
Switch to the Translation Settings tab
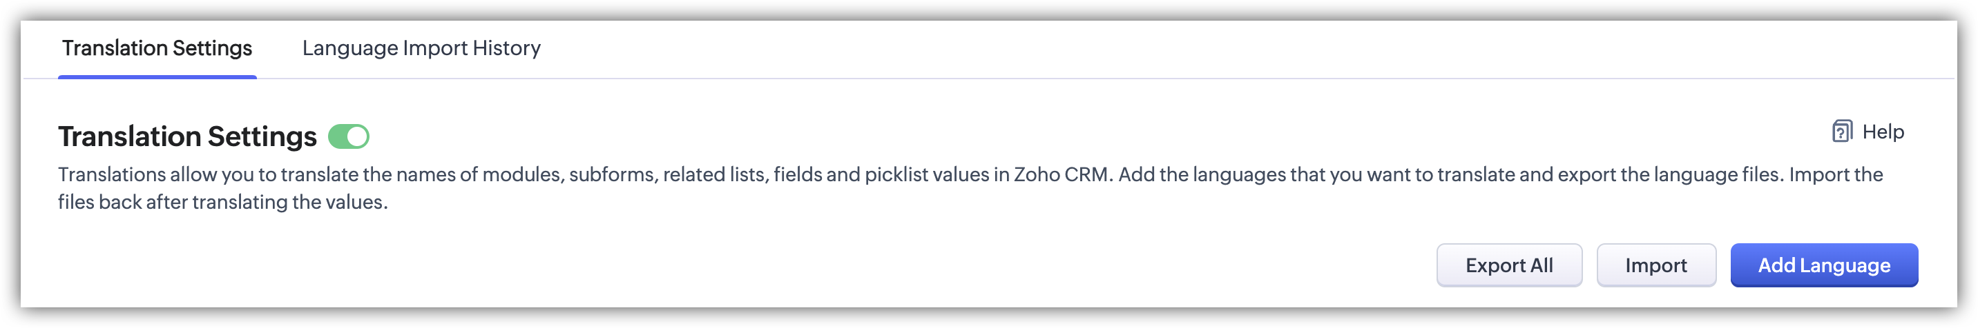[x=157, y=48]
